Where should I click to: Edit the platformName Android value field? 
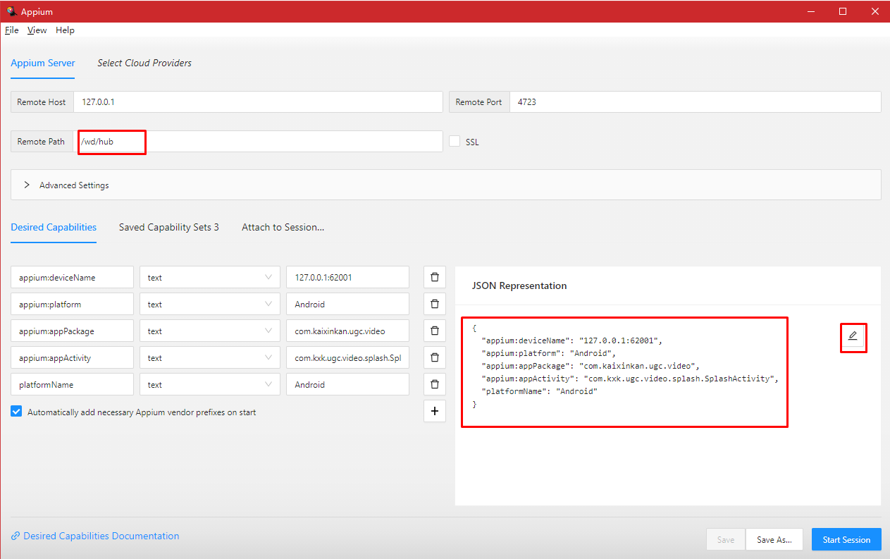pyautogui.click(x=347, y=384)
